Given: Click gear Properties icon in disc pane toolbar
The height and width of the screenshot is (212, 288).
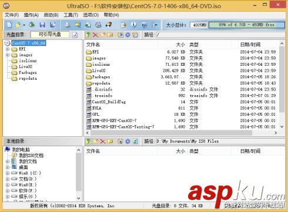Looking at the screenshot, I should click(128, 35).
